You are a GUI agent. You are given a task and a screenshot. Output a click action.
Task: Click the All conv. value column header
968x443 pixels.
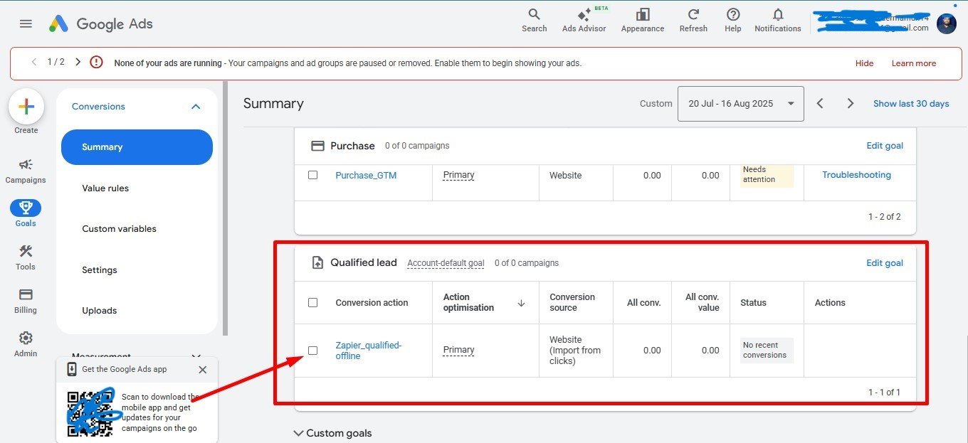[x=702, y=302]
